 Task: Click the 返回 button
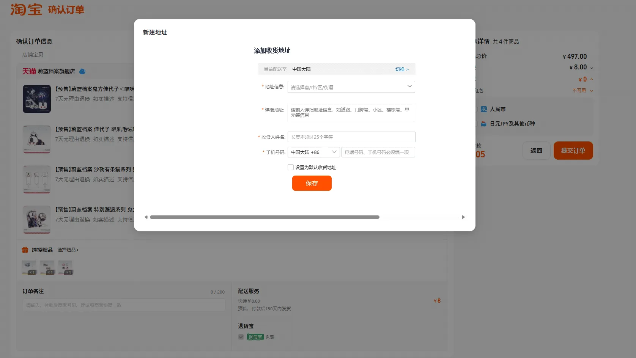pyautogui.click(x=536, y=151)
